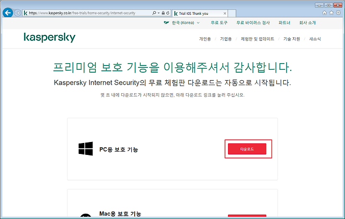
Task: Open the 파트너 link
Action: click(284, 22)
